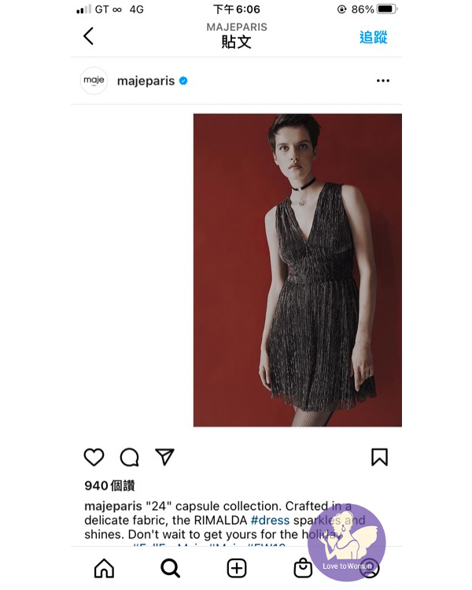Open Shop tab with bag icon
This screenshot has height=590, width=472.
303,568
